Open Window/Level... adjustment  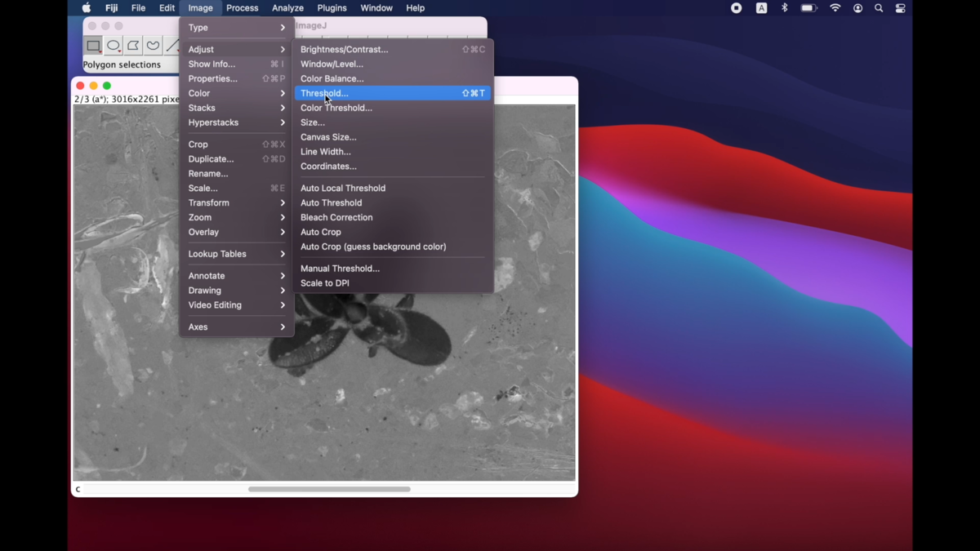393,64
